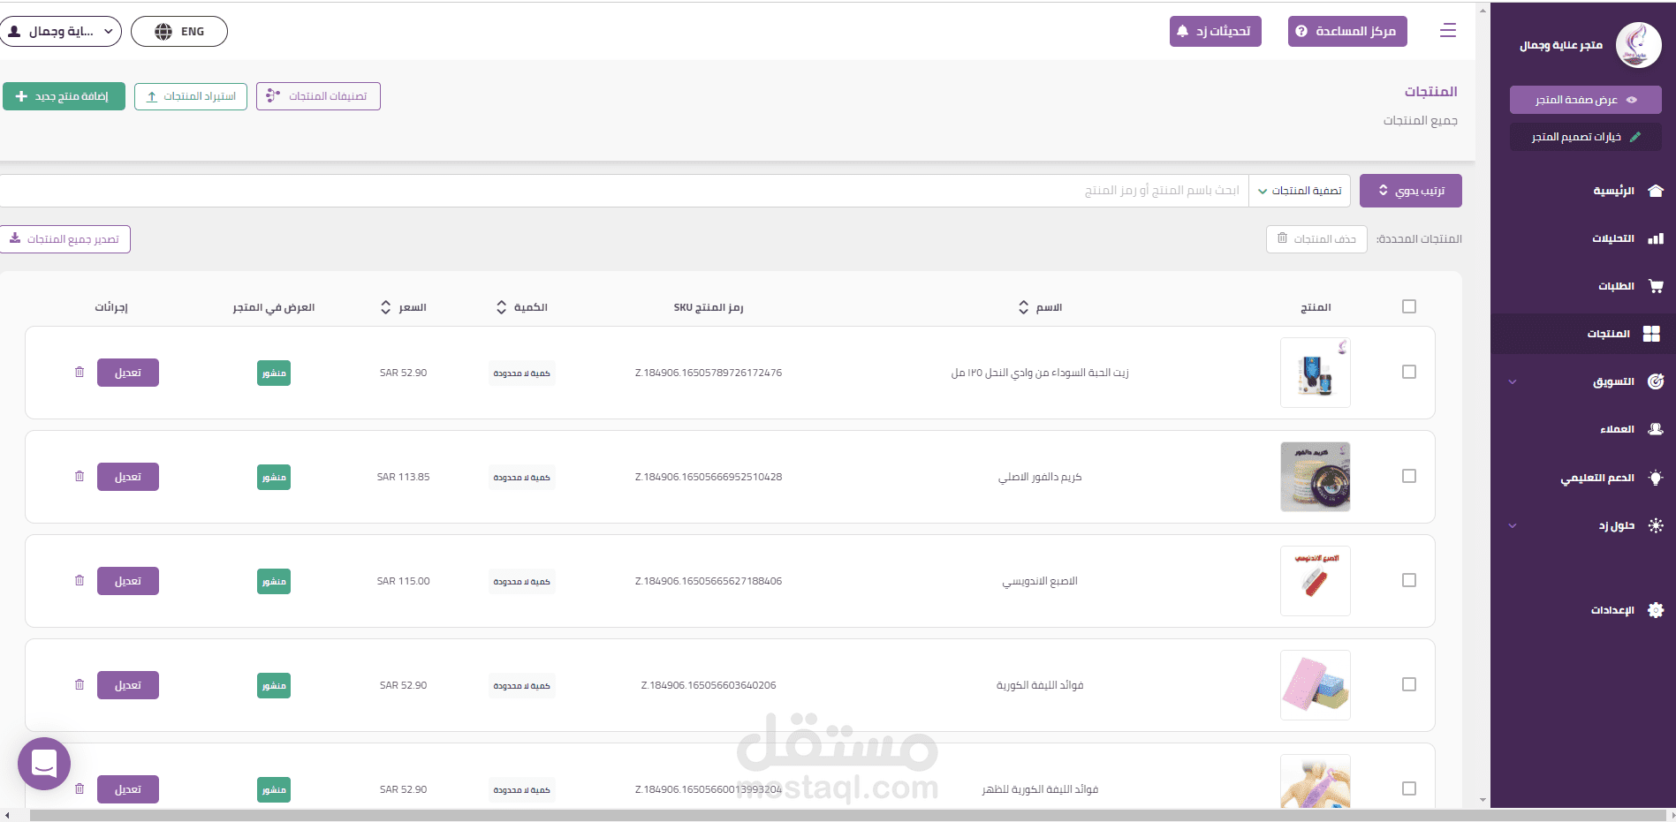The image size is (1676, 822).
Task: Check the كريم دالفور الاصلي row
Action: 1409,476
